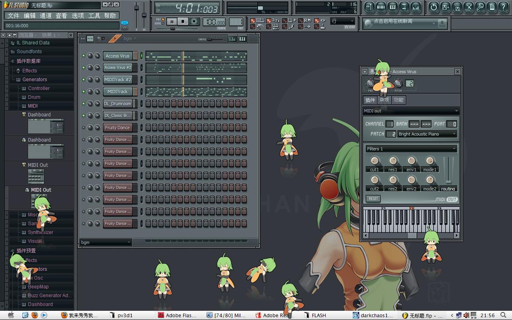Viewport: 512px width, 320px height.
Task: Click the Fruity Dance channel button
Action: pyautogui.click(x=118, y=128)
